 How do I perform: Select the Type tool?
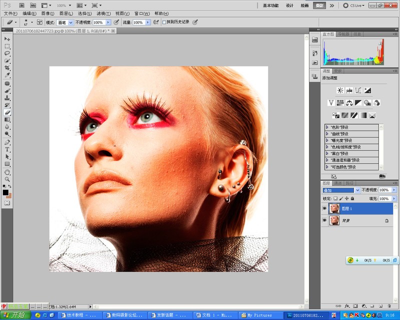[7, 149]
